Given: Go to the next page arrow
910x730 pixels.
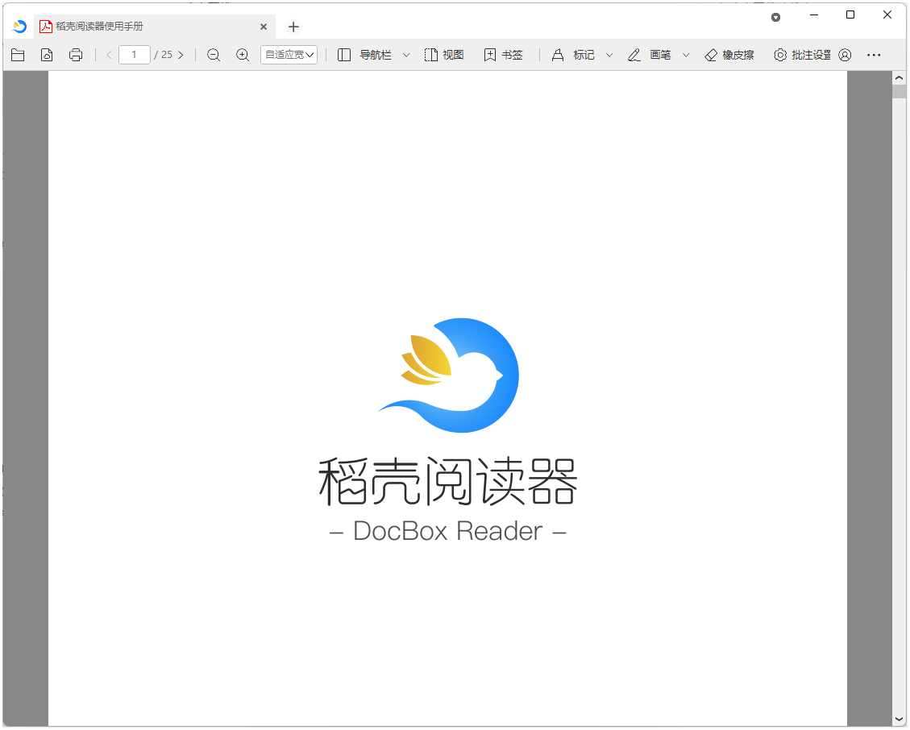Looking at the screenshot, I should (x=181, y=55).
